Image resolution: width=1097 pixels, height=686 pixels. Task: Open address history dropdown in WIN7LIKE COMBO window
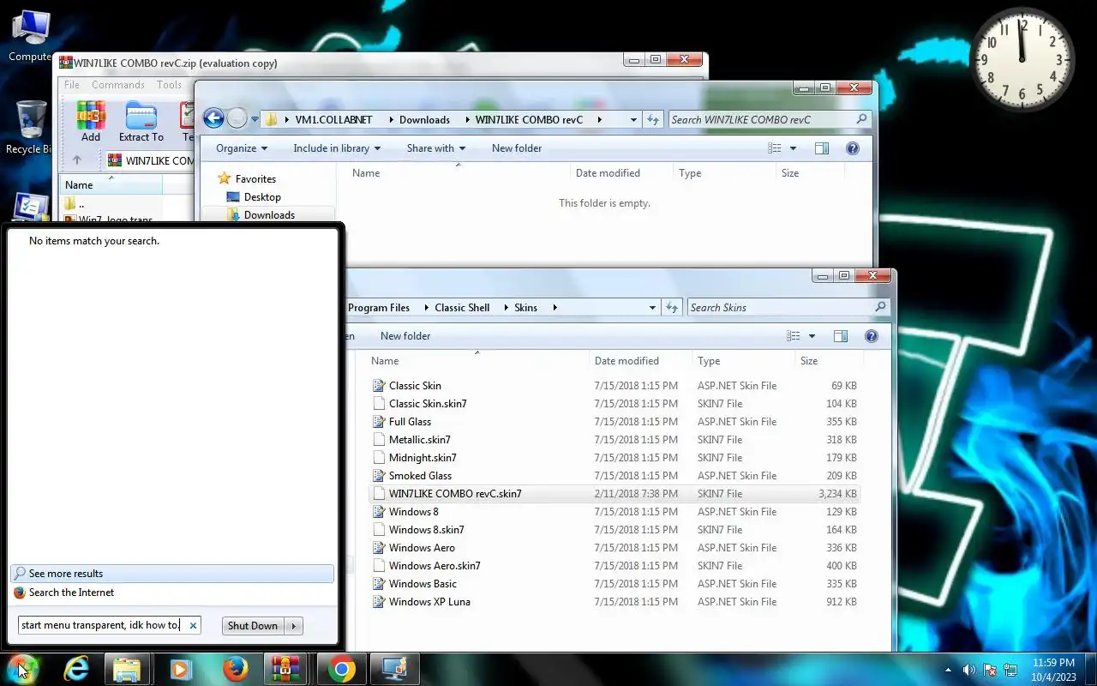tap(633, 120)
